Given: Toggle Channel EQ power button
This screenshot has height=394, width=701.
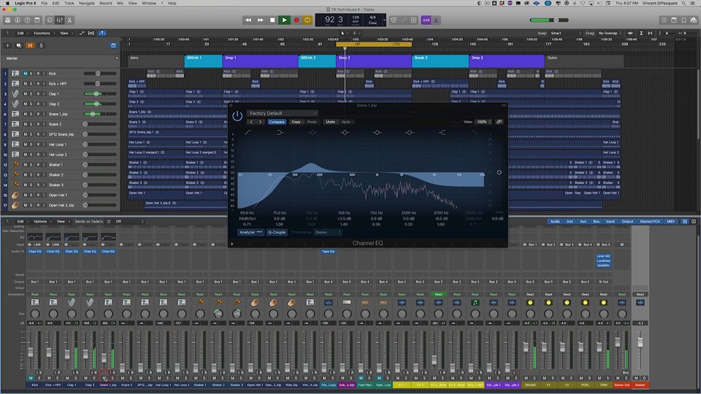Looking at the screenshot, I should click(237, 116).
